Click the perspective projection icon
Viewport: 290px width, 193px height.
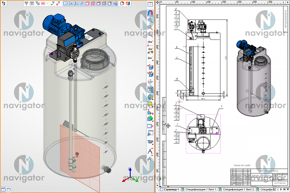coord(150,126)
